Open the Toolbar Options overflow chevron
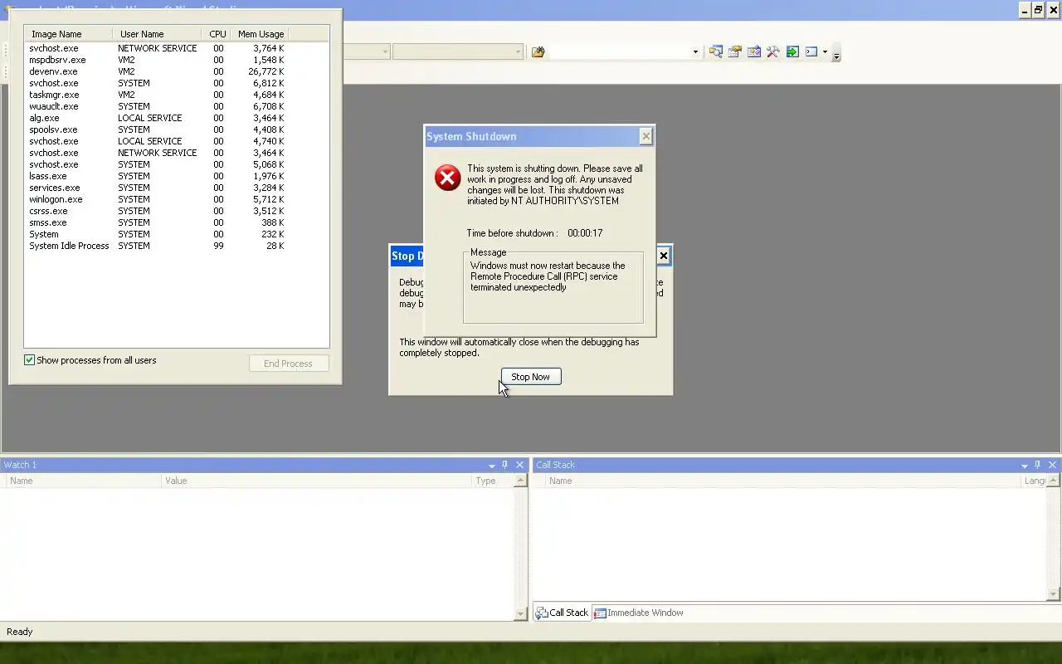This screenshot has width=1062, height=664. point(836,54)
